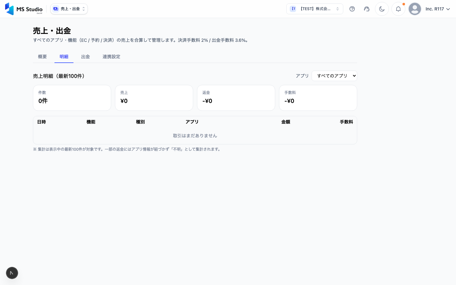
Task: Open the 【TEST】株式会 organization selector
Action: [315, 9]
